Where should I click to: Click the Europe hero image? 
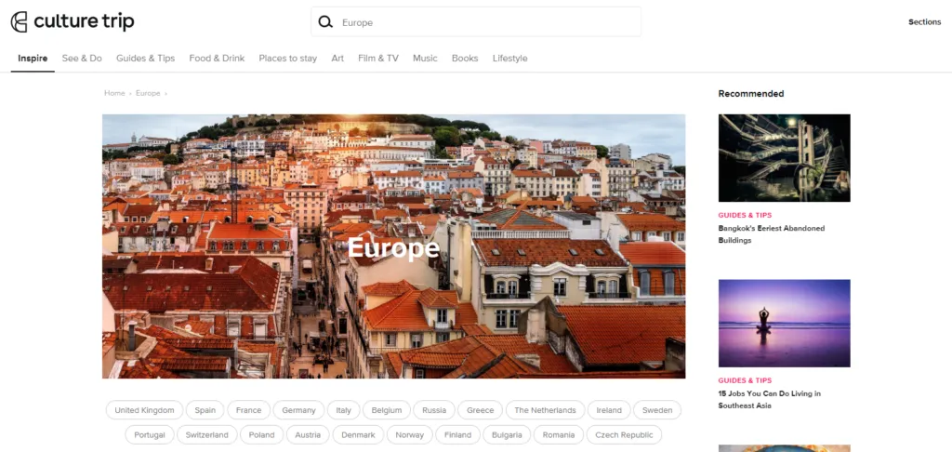click(x=393, y=246)
